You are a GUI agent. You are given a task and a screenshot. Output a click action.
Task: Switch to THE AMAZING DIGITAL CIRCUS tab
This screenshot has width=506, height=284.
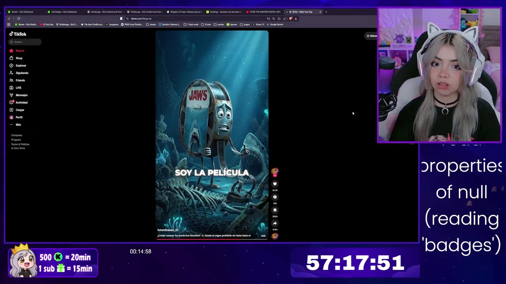[x=263, y=12]
